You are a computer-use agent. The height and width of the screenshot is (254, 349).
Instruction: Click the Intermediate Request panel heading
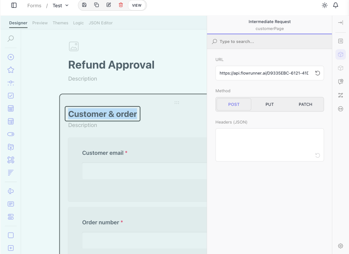click(270, 21)
